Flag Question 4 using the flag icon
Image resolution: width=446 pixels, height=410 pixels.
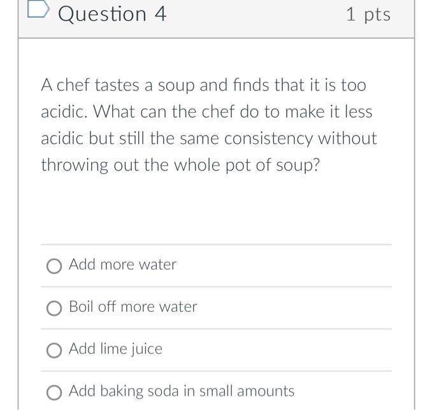[38, 11]
